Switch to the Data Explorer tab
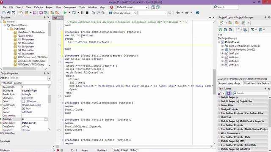This screenshot has height=152, width=271. pos(263,84)
